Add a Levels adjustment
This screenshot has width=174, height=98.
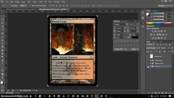pyautogui.click(x=156, y=31)
